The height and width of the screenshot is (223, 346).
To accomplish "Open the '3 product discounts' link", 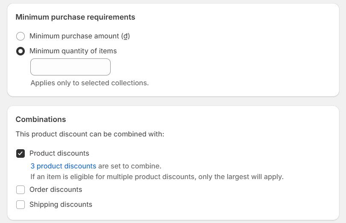I will [63, 166].
